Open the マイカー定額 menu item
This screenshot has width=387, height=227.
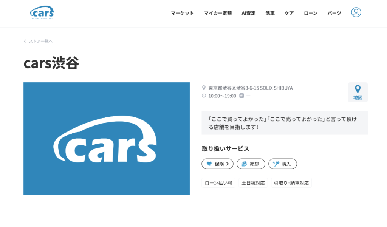(218, 13)
